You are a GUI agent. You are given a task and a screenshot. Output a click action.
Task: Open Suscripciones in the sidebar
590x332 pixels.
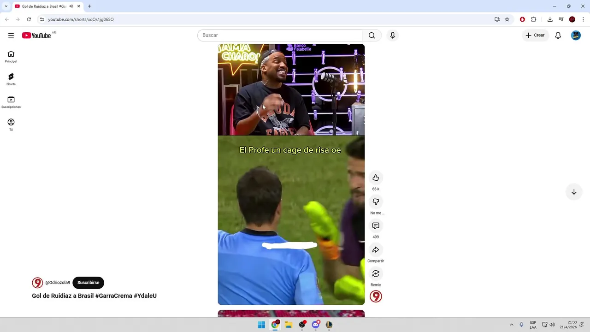click(11, 102)
